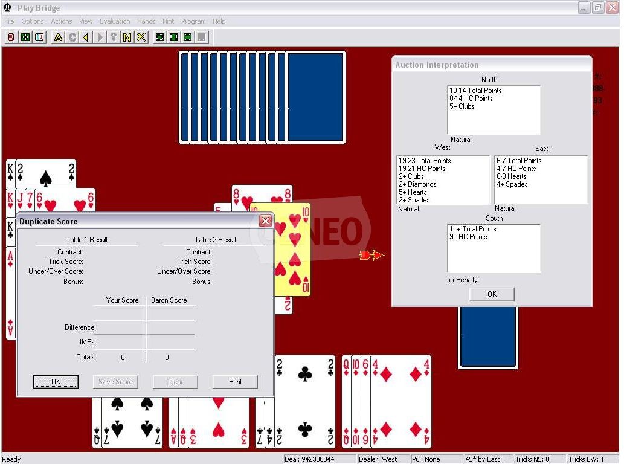Click the C rotate toolbar icon
Screen dimensions: 624x464
click(x=72, y=37)
